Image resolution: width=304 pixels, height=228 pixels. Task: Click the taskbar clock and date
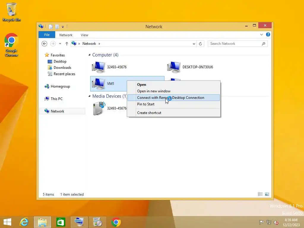pos(291,222)
